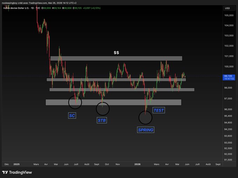Viewport: 238px width, 178px height.
Task: Click the change value +0,097 (+0,10%)
Action: click(x=92, y=8)
